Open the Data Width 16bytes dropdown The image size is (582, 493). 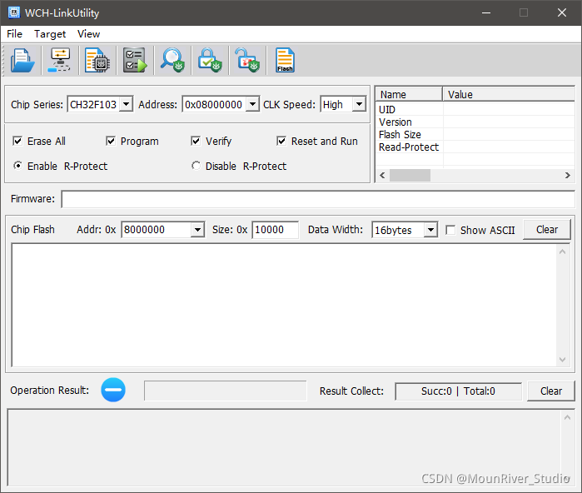pyautogui.click(x=430, y=230)
